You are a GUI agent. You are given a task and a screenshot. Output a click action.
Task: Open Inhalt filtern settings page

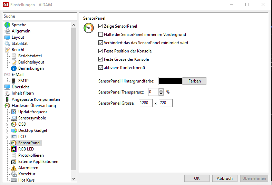pyautogui.click(x=23, y=93)
